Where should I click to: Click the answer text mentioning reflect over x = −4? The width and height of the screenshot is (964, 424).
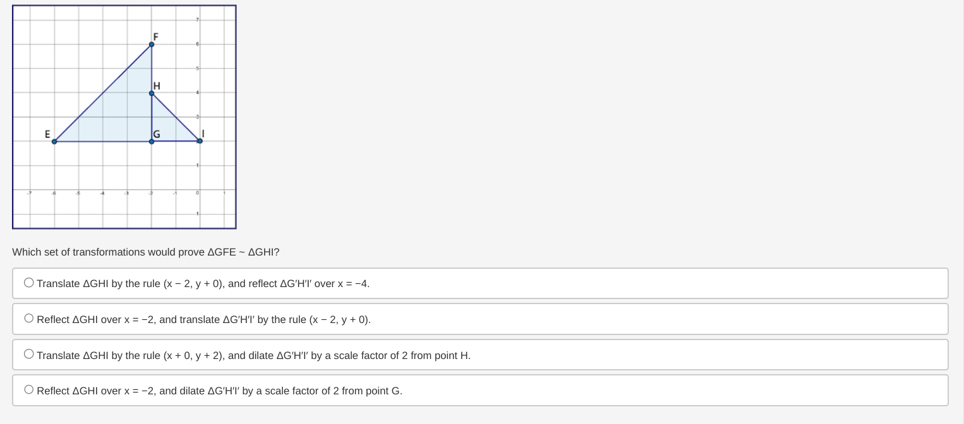(x=202, y=283)
